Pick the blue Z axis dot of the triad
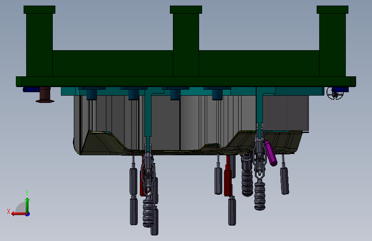The image size is (372, 241). tap(28, 214)
